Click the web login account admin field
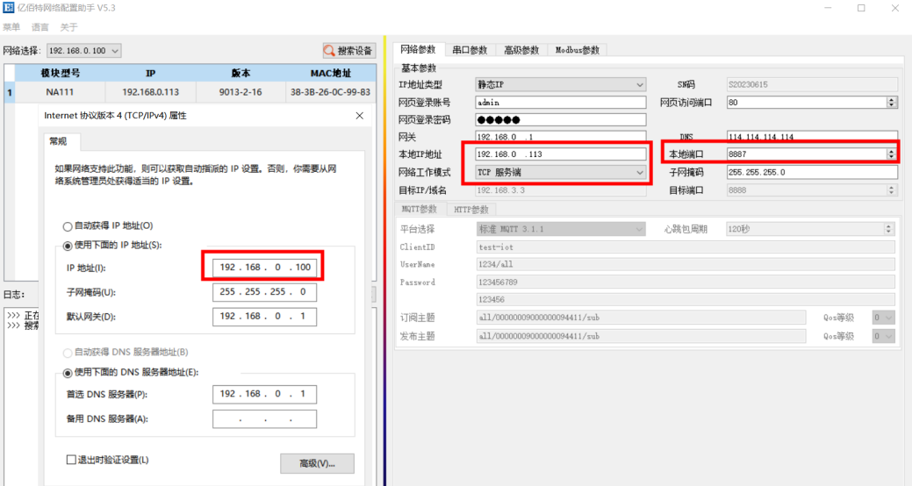Viewport: 912px width, 486px height. (x=561, y=103)
